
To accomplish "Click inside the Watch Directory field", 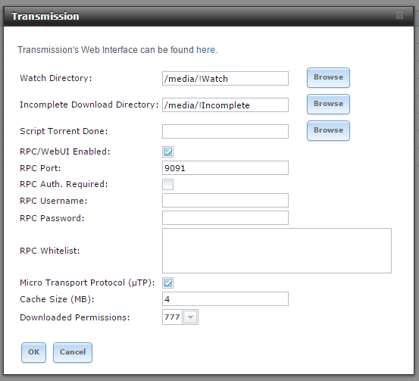I will [225, 79].
